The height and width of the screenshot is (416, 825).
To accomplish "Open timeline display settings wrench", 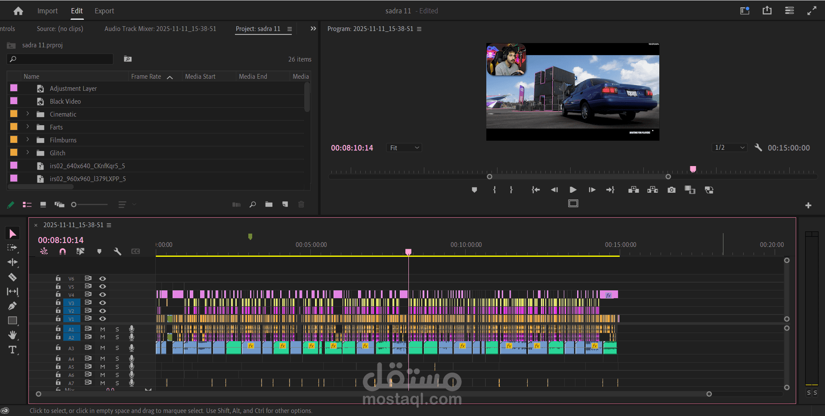I will (x=117, y=251).
